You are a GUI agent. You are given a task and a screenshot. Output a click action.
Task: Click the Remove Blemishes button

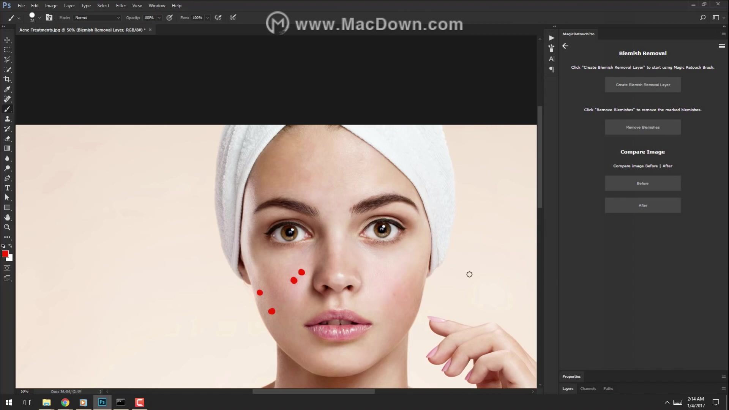642,127
